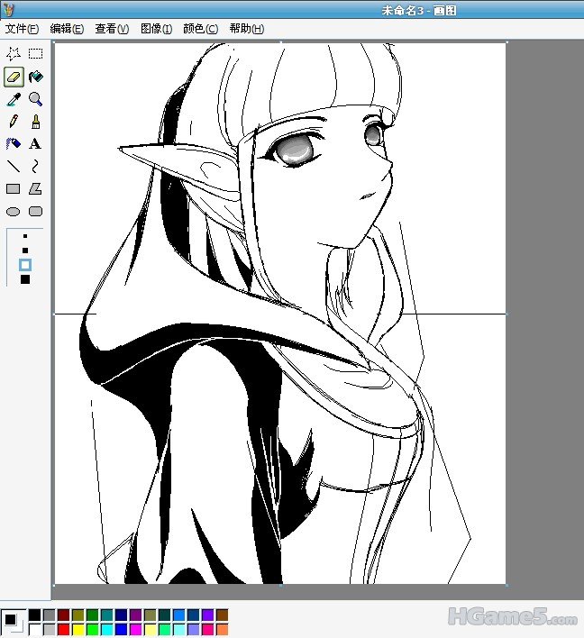Screen dimensions: 584x638
Task: Choose the largest eraser size option
Action: coord(25,279)
